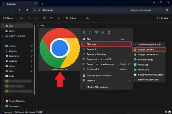Select Buscar en Microsoft Store
The width and height of the screenshot is (172, 114).
[x=149, y=75]
